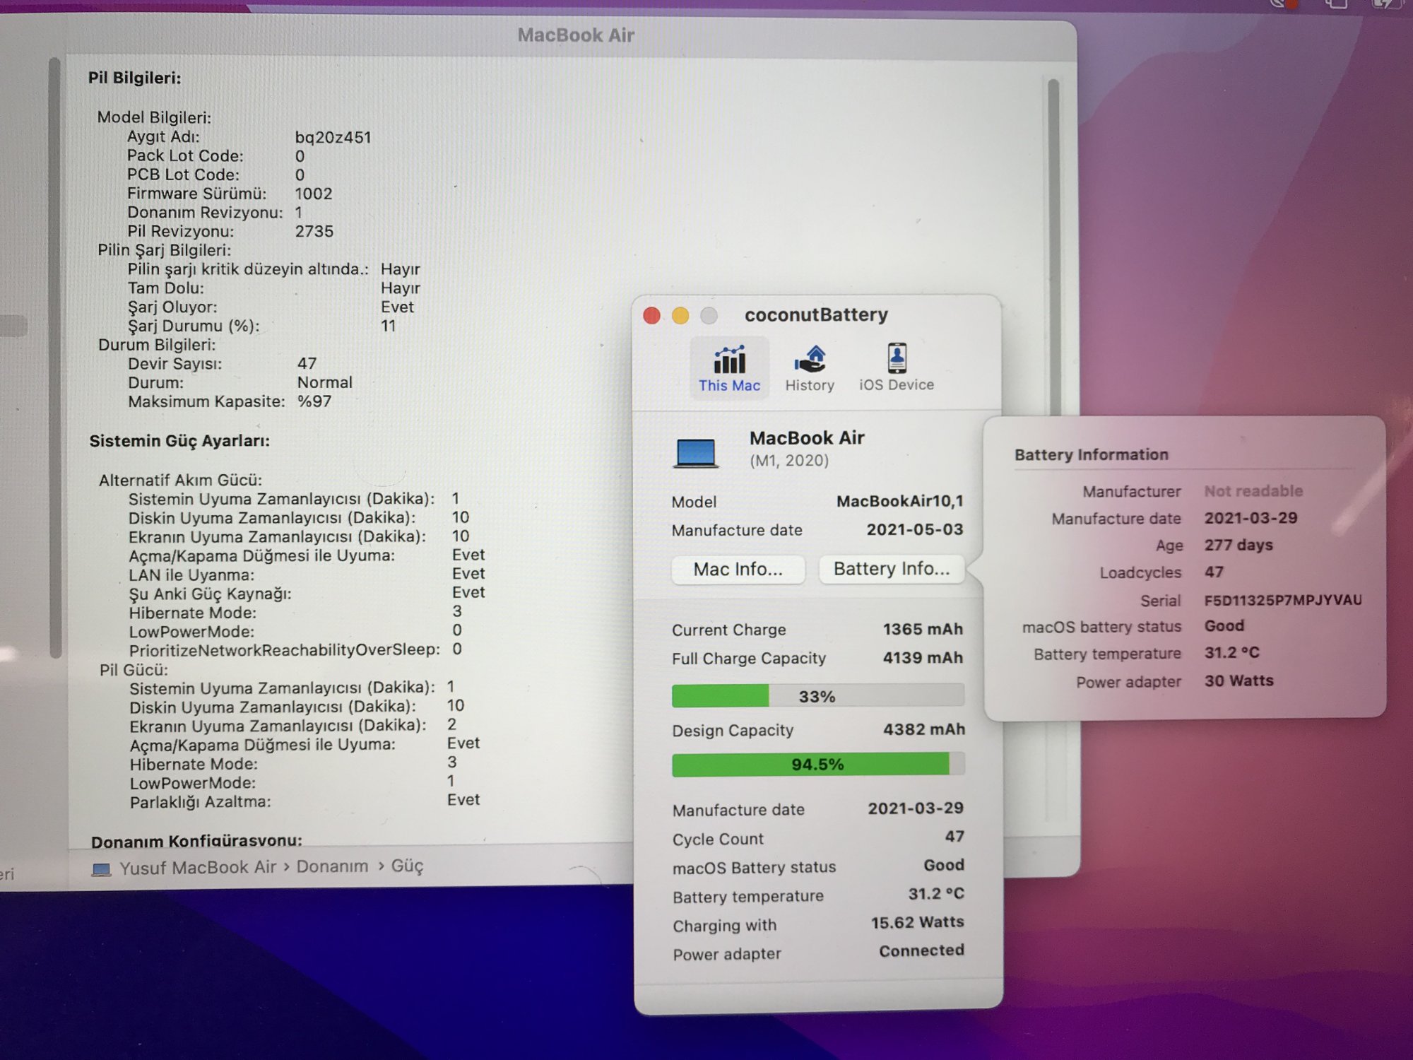This screenshot has height=1060, width=1413.
Task: Minimize coconutBattery with the yellow button
Action: click(680, 315)
